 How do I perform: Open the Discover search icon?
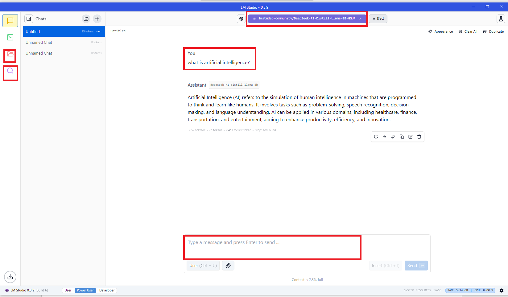[x=10, y=71]
